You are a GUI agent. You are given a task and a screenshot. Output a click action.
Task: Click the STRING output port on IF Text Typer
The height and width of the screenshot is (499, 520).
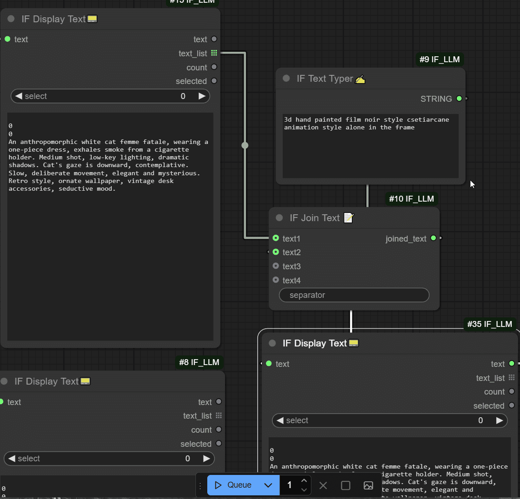(x=459, y=99)
